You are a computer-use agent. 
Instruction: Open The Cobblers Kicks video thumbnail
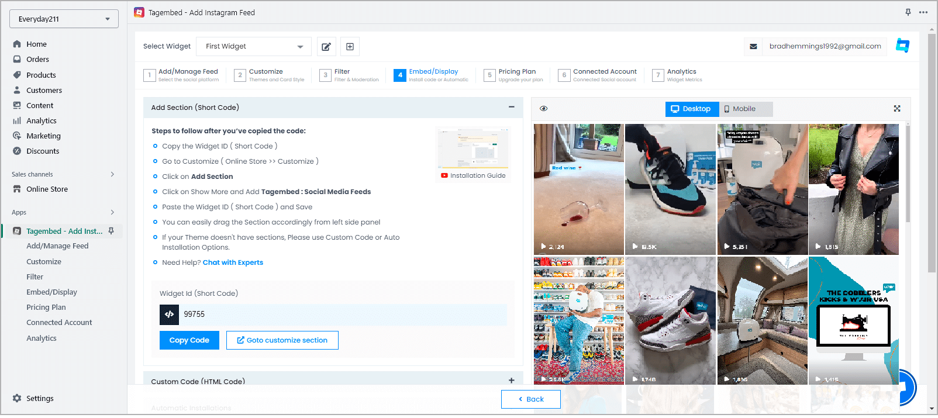pos(854,320)
